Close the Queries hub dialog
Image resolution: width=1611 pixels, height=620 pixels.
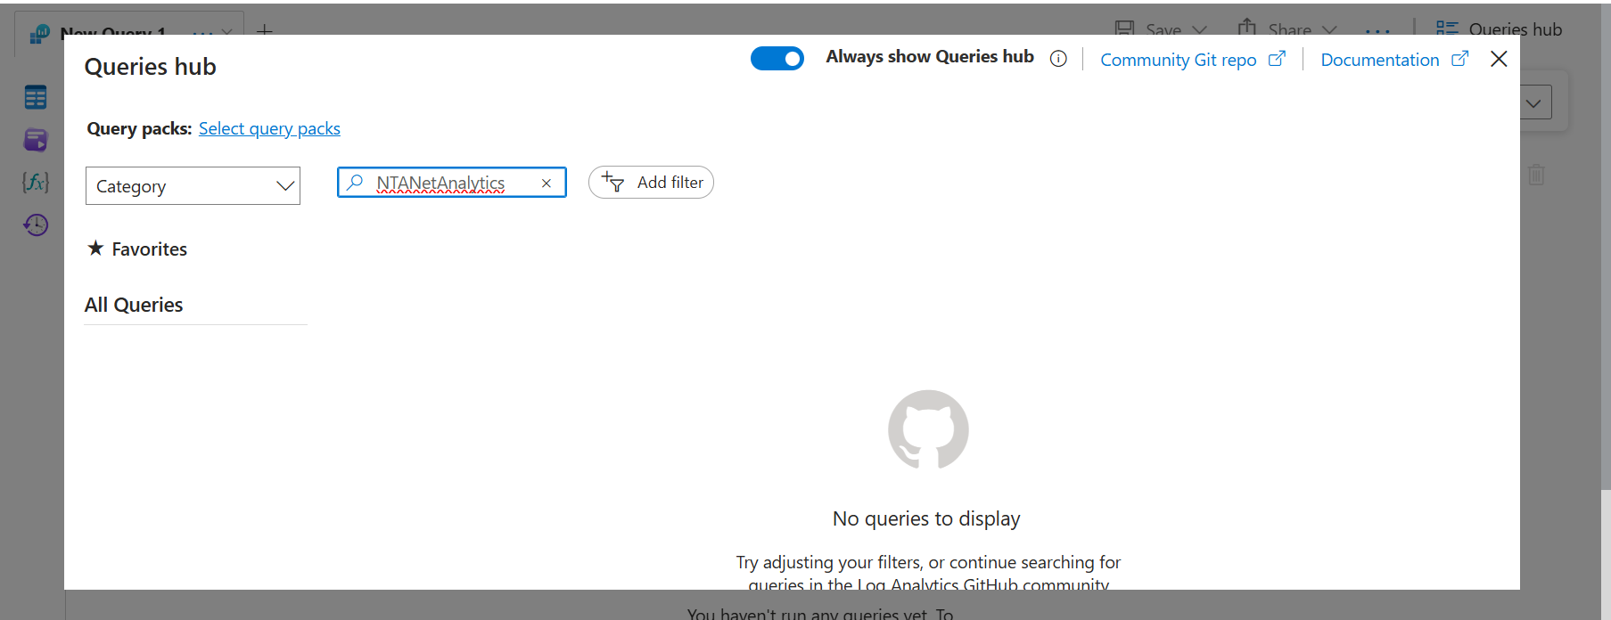[1499, 59]
